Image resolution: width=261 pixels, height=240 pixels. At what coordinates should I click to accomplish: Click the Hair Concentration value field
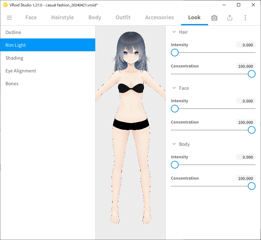246,66
